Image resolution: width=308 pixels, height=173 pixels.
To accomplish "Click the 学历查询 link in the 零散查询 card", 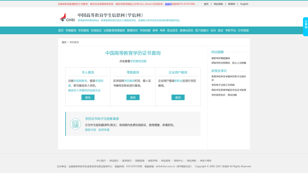I will tap(129, 81).
